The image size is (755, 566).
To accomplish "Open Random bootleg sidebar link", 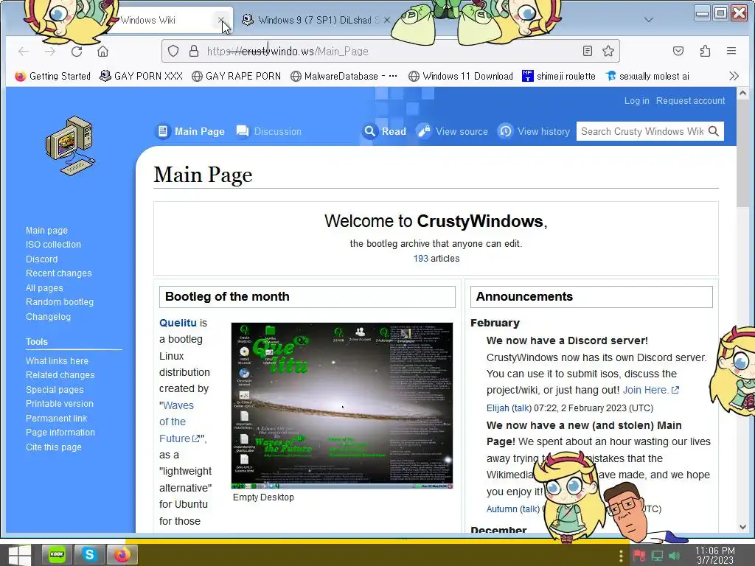I will pyautogui.click(x=60, y=302).
